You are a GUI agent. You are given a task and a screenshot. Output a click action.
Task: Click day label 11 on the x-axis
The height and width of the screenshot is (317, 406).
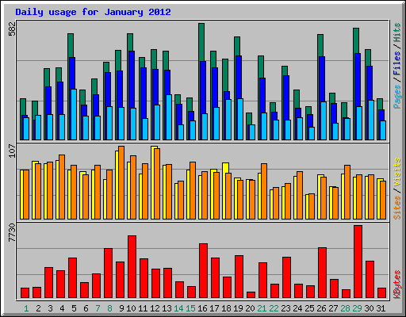[143, 308]
